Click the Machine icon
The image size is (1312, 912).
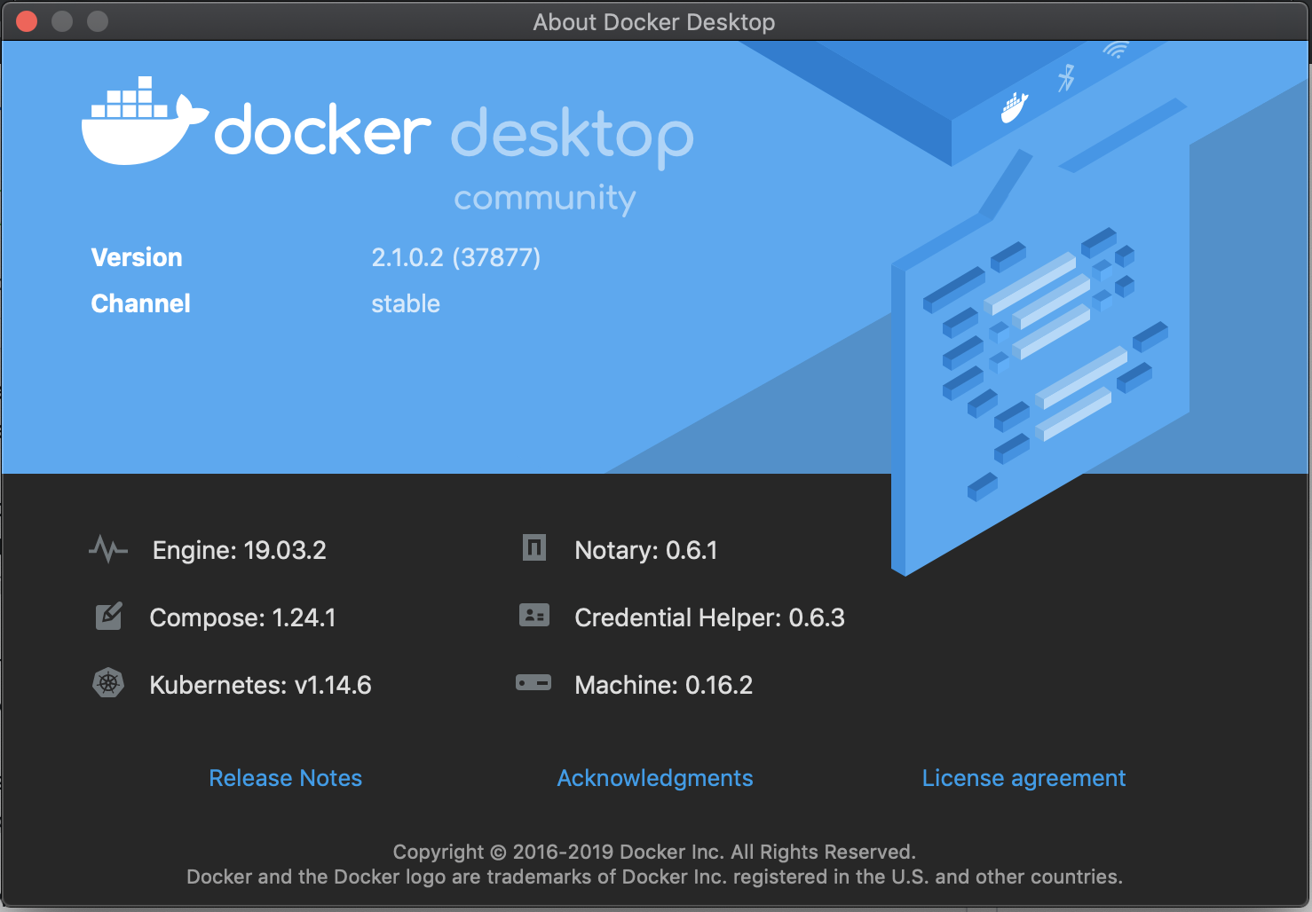click(x=533, y=683)
